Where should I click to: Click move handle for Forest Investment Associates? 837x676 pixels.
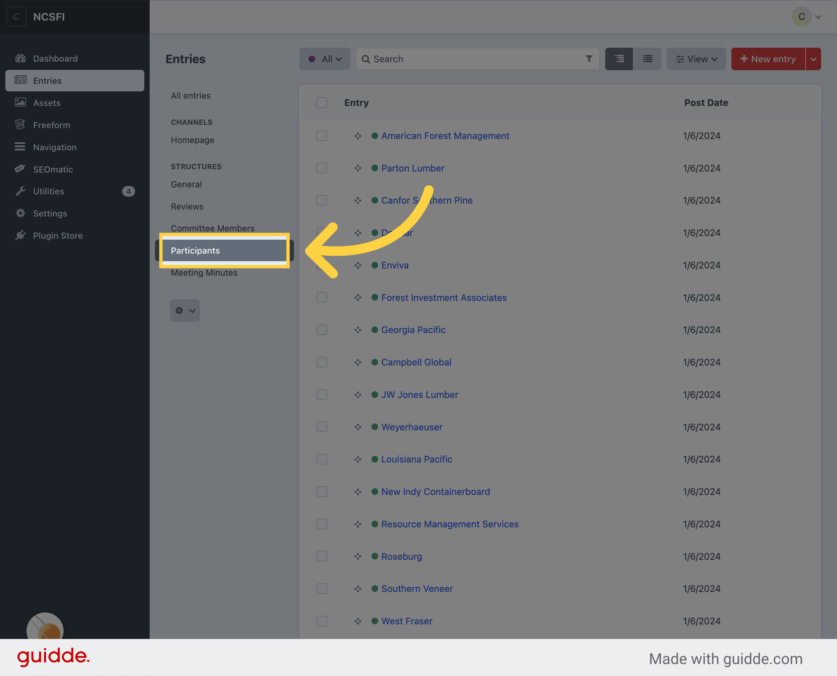pyautogui.click(x=358, y=298)
